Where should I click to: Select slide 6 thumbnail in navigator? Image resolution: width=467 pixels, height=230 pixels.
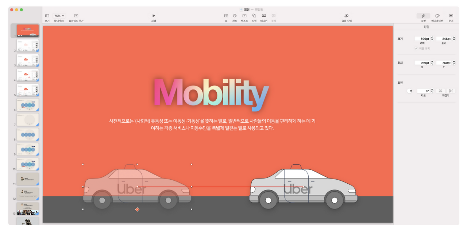click(x=28, y=105)
